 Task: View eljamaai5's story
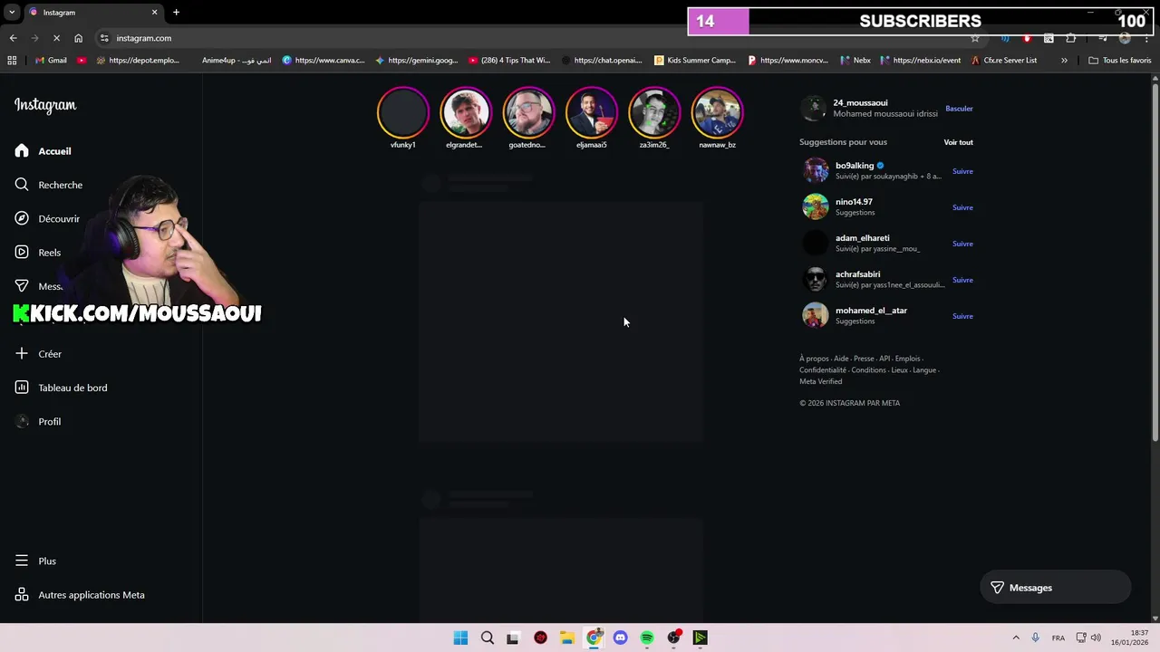591,112
